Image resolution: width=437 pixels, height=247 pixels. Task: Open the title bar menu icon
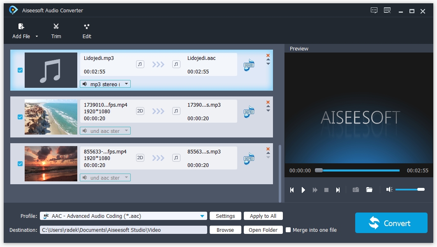click(x=387, y=11)
